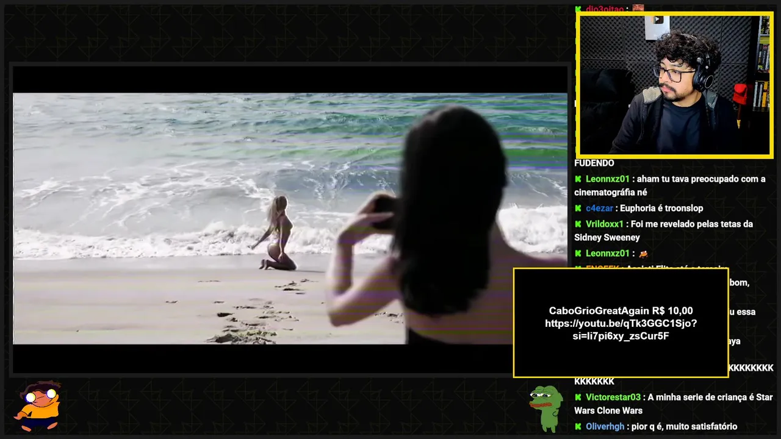Viewport: 781px width, 439px height.
Task: Open Leonnxz01 username on 'aham tu tava' message
Action: [x=608, y=179]
